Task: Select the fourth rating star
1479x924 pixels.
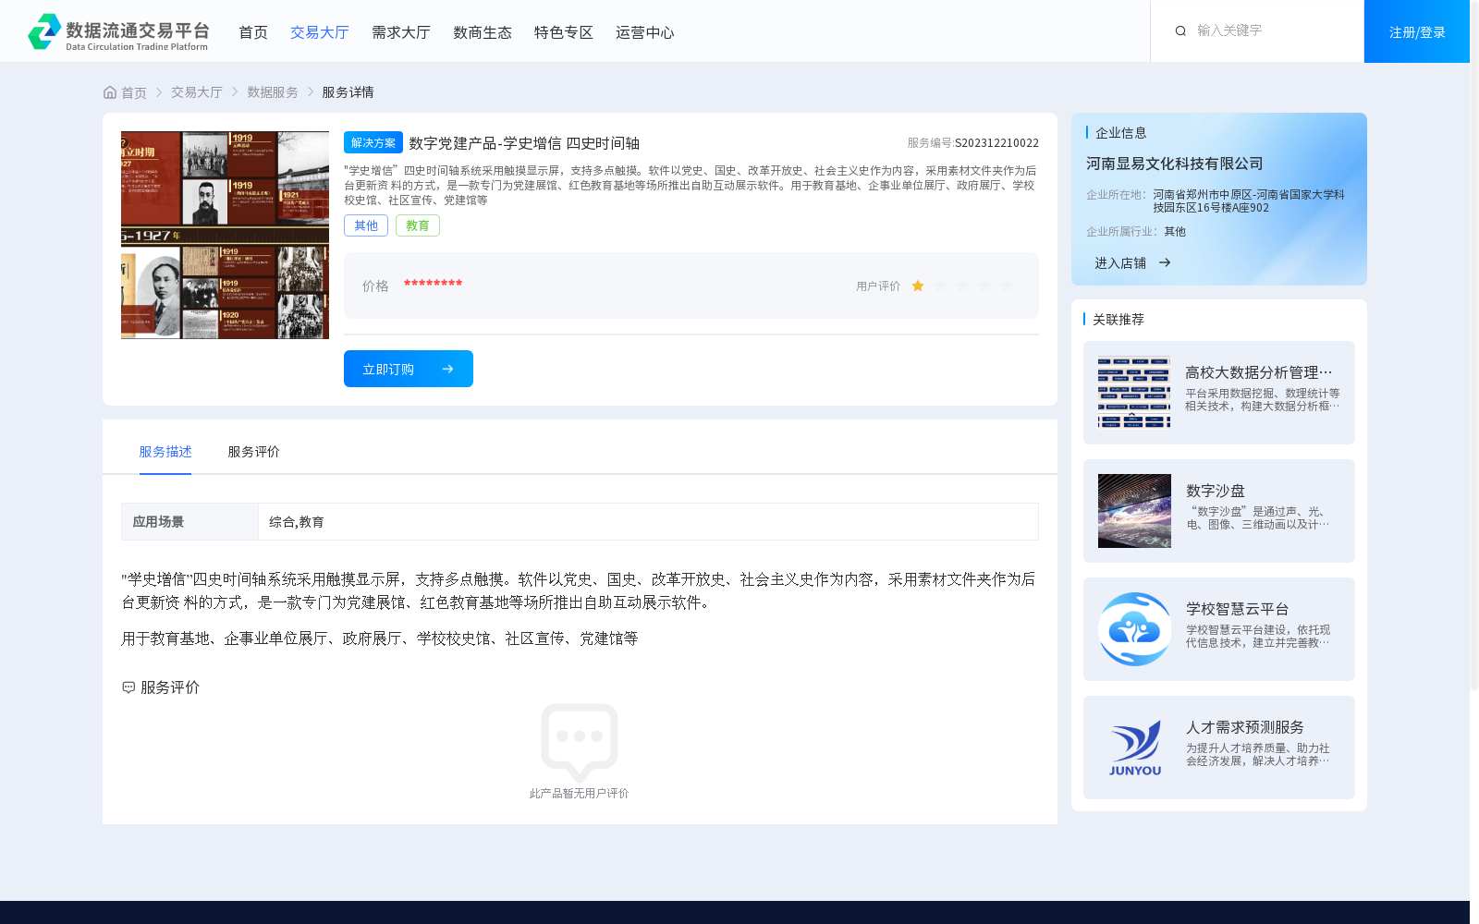Action: tap(984, 286)
